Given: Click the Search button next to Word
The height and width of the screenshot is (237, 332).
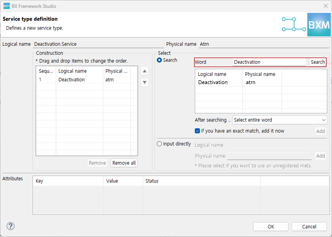Looking at the screenshot, I should point(317,62).
